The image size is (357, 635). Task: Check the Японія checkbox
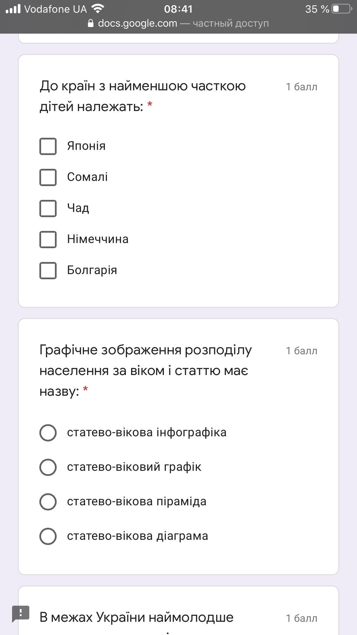click(48, 146)
